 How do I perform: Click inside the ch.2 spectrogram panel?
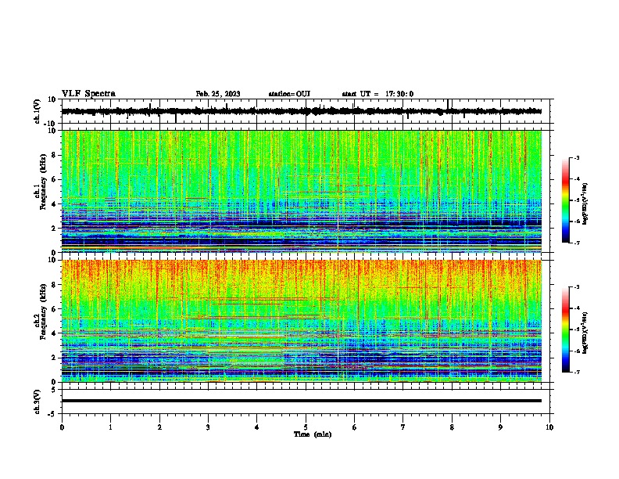pyautogui.click(x=301, y=321)
